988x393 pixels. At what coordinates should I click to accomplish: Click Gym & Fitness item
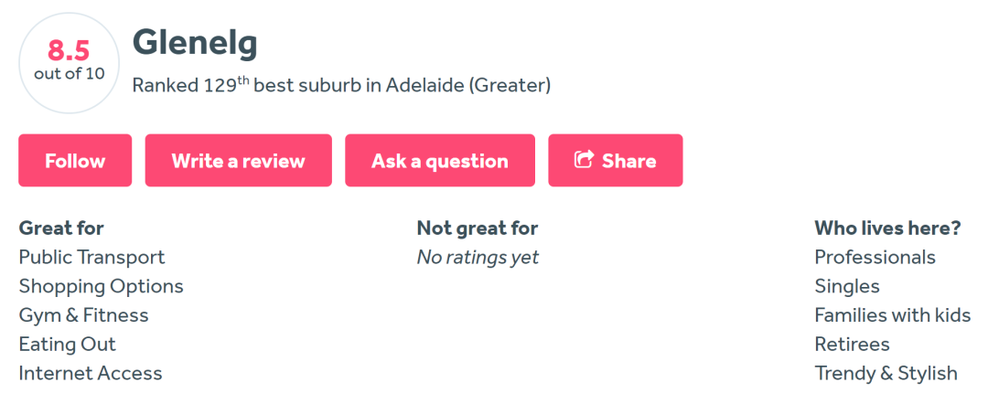[84, 315]
